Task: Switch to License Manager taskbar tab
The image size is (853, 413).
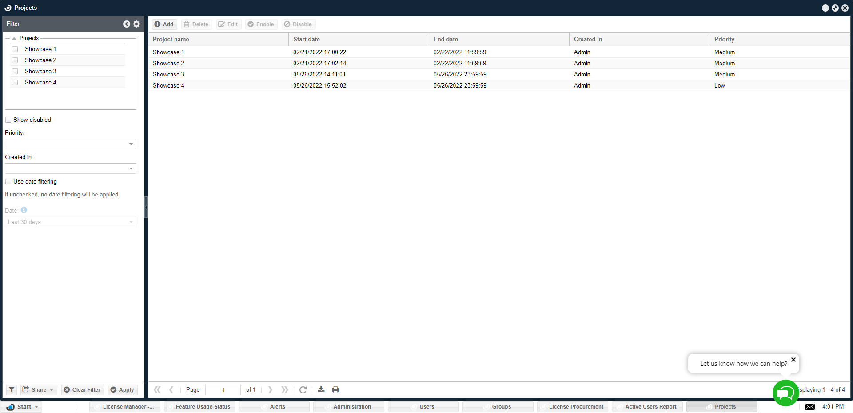Action: pyautogui.click(x=124, y=407)
